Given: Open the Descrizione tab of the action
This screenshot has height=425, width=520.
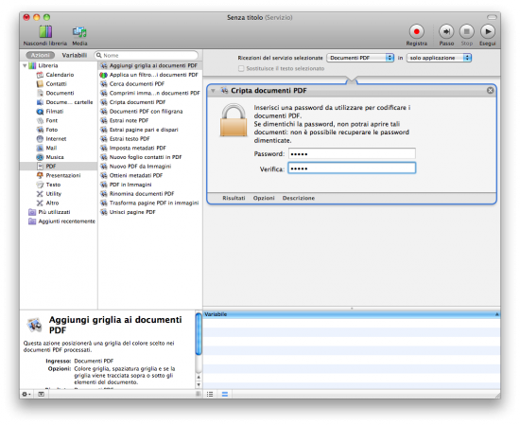Looking at the screenshot, I should [299, 198].
